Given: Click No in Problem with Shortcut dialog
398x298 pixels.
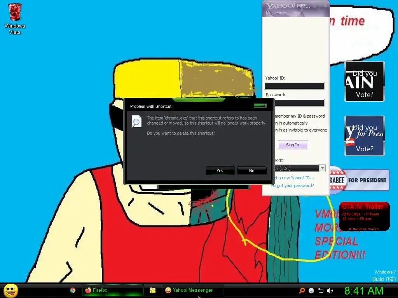Looking at the screenshot, I should pos(251,171).
